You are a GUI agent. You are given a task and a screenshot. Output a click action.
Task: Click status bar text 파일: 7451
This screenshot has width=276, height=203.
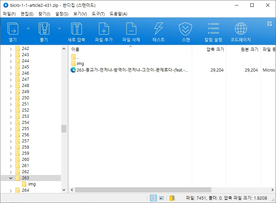[x=196, y=198]
